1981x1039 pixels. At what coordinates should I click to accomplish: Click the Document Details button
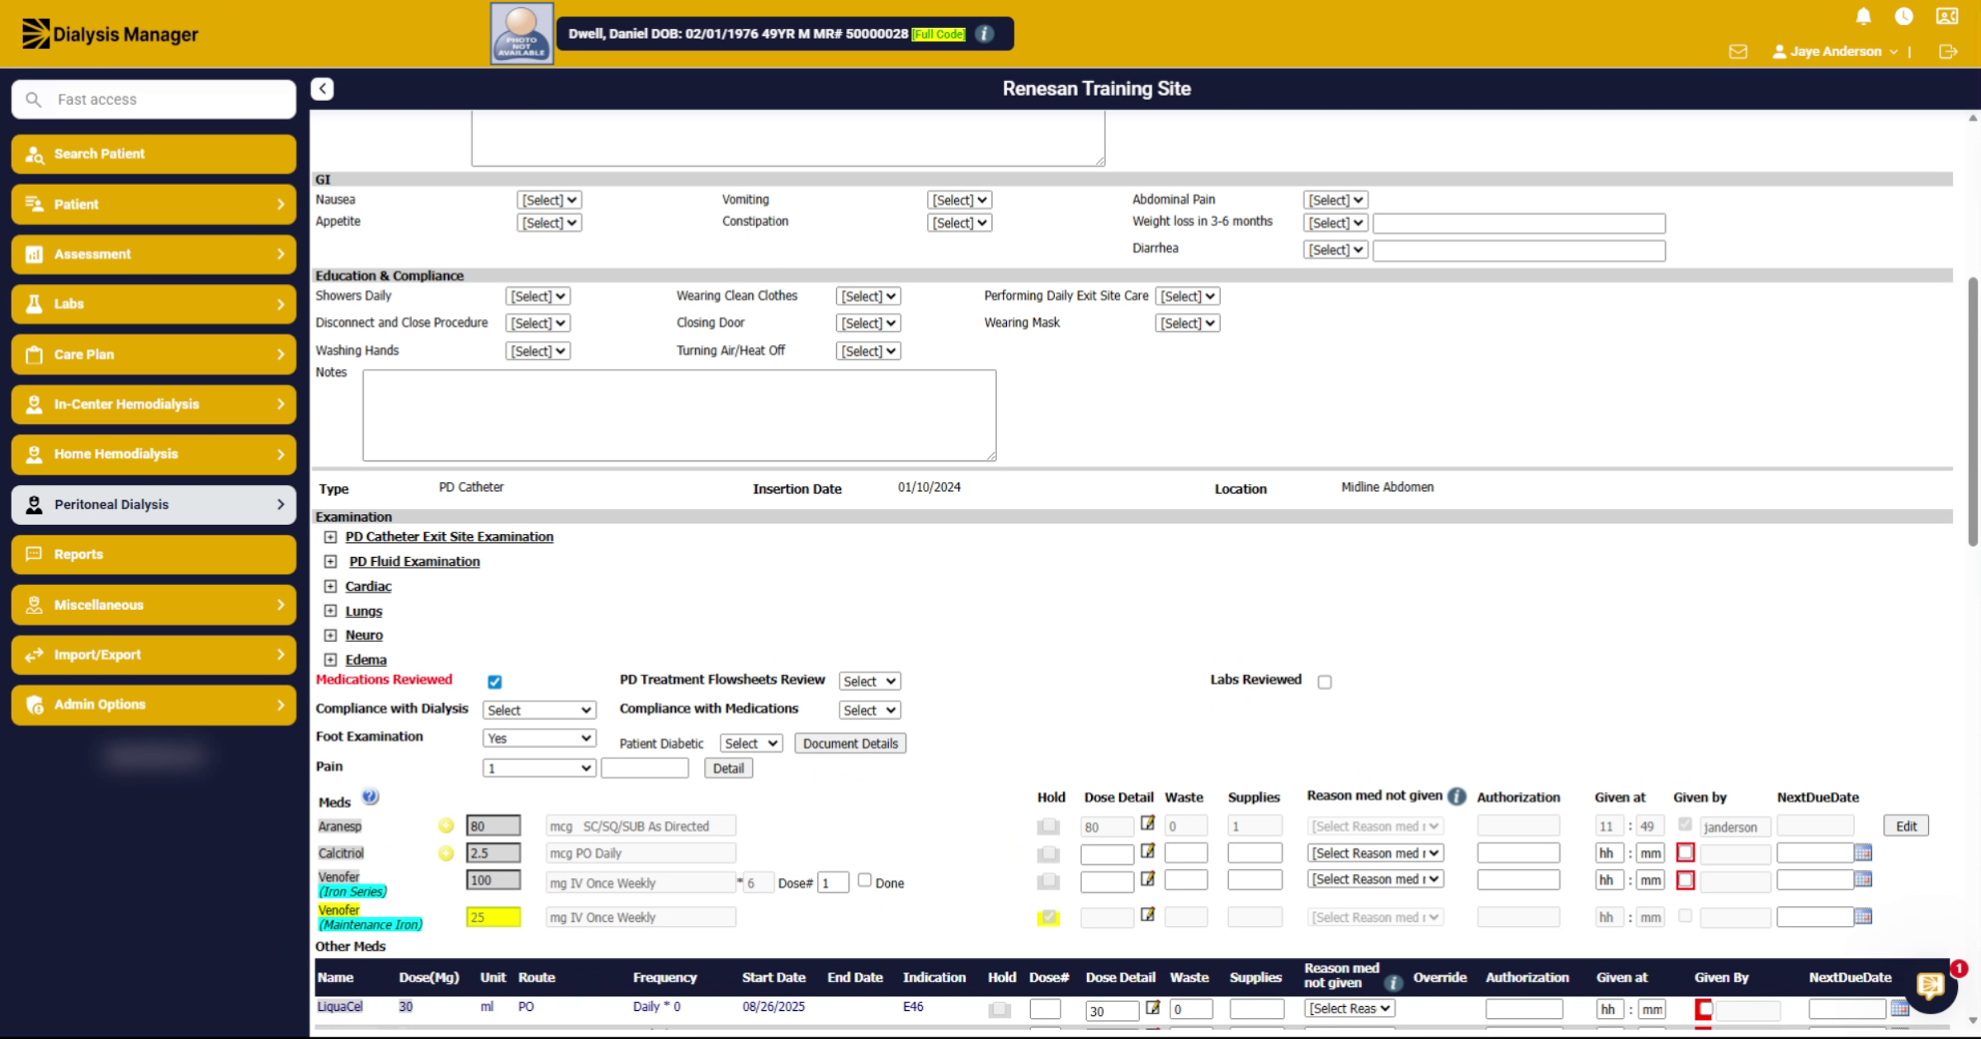(850, 743)
